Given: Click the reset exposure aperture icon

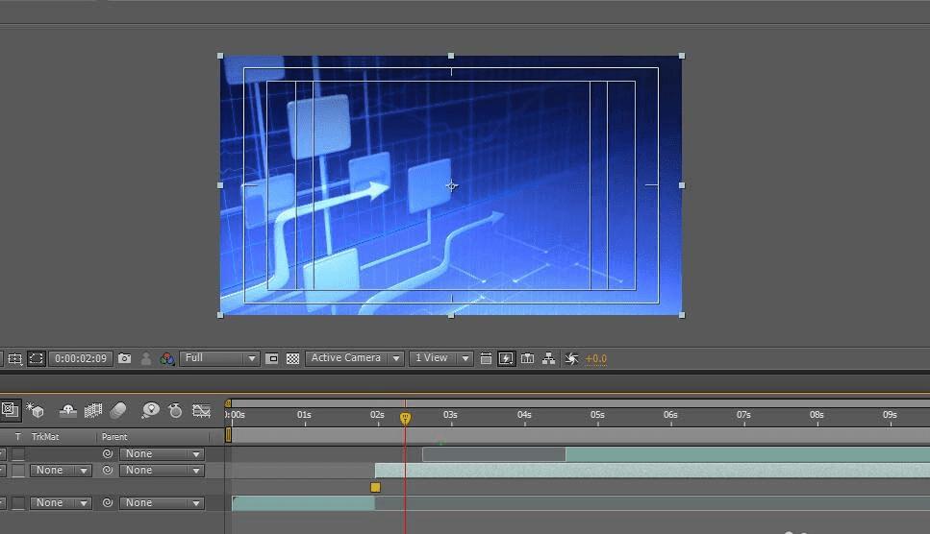Looking at the screenshot, I should click(x=571, y=358).
